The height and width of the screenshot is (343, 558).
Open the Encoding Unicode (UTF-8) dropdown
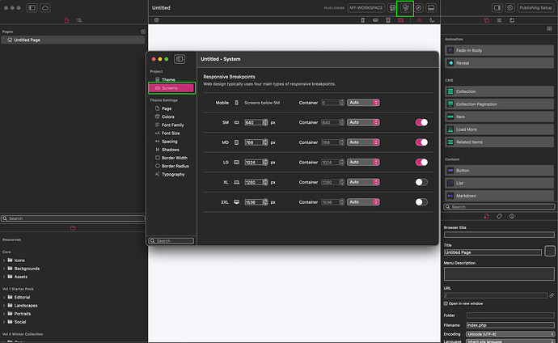point(510,334)
